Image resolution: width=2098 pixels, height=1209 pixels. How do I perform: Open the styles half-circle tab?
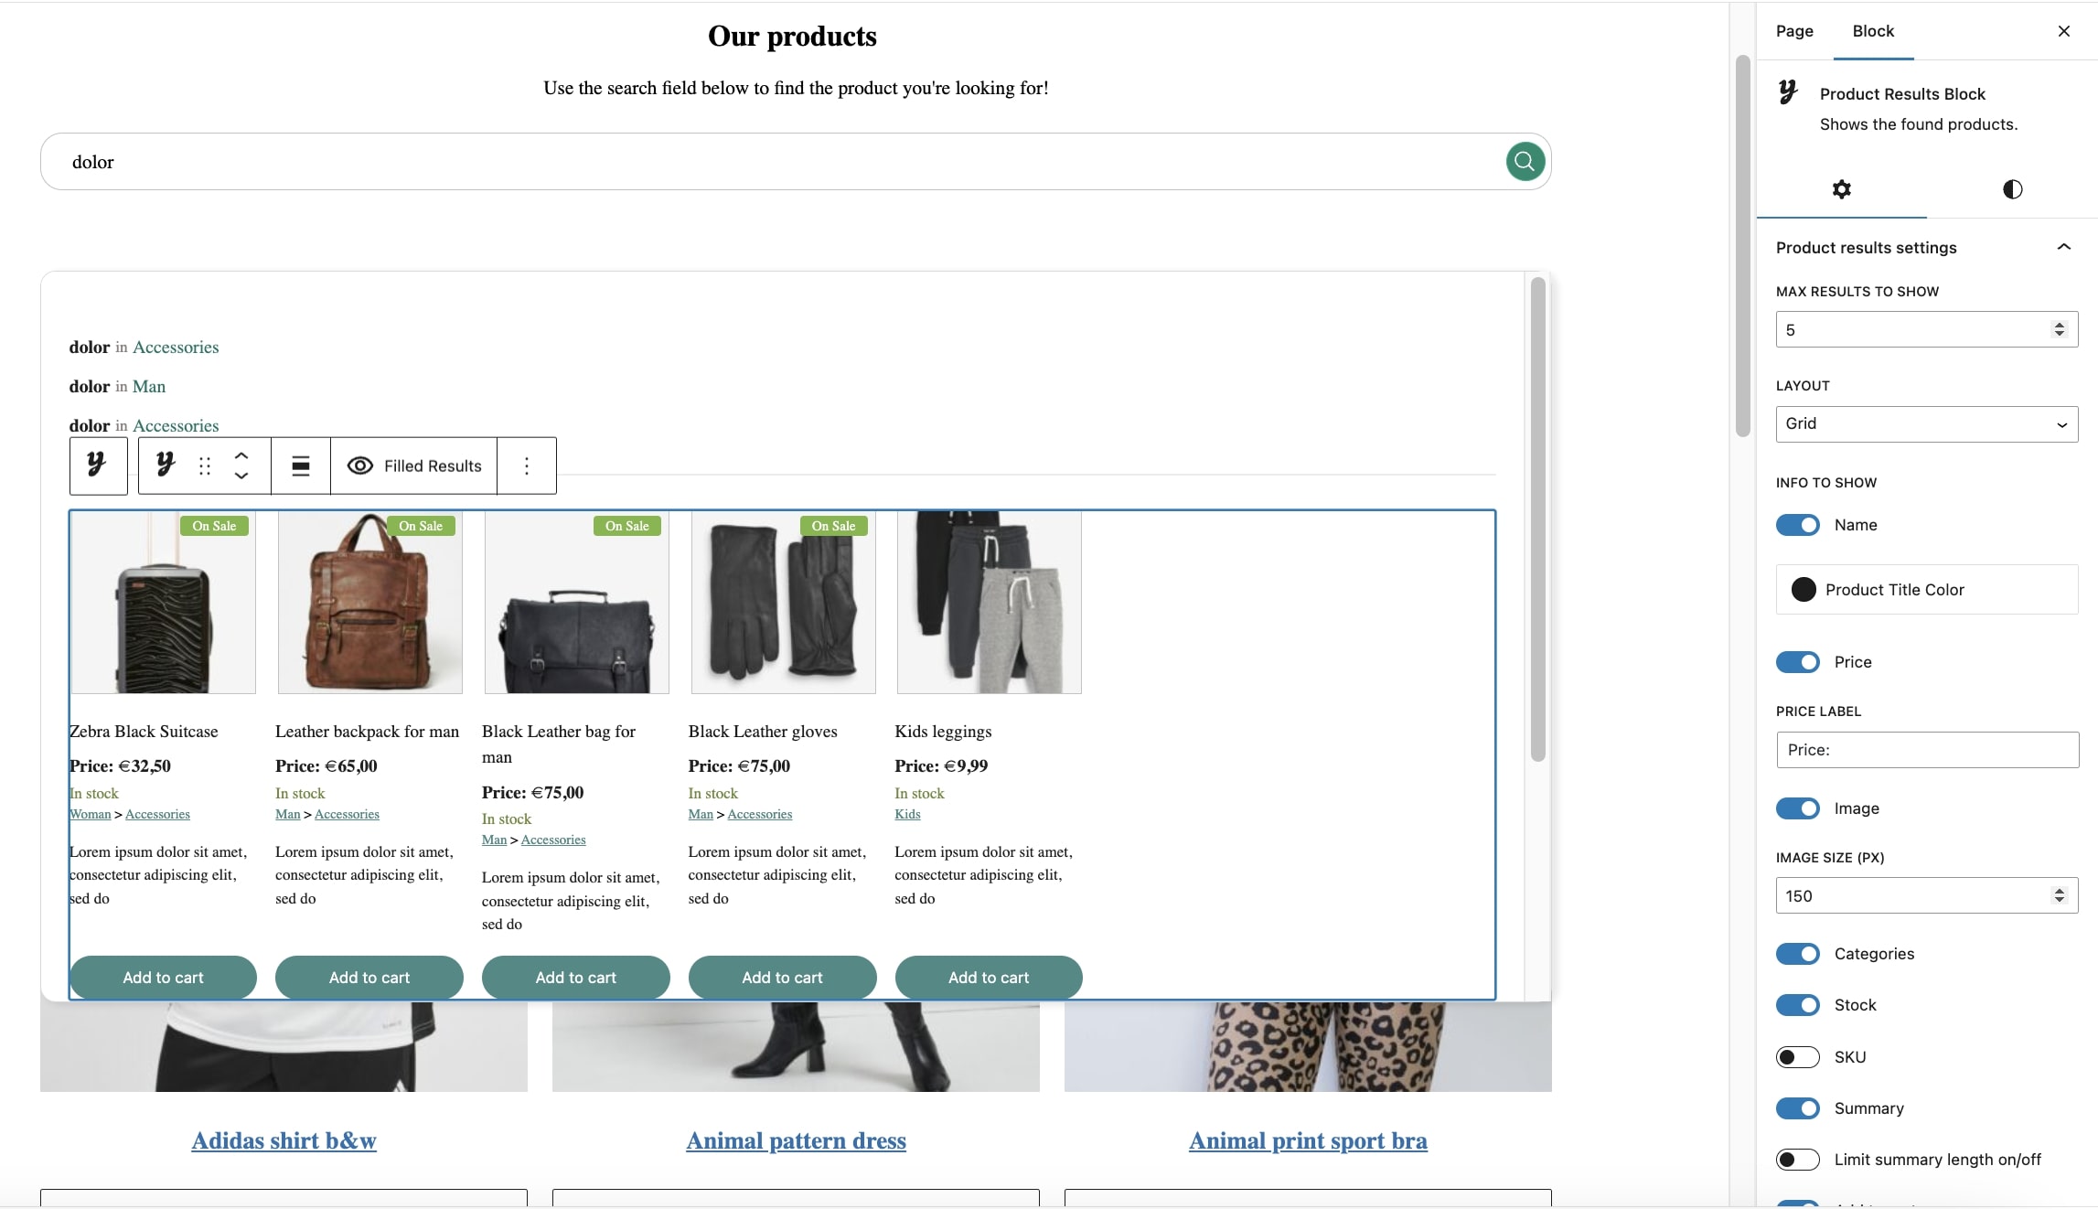point(2012,189)
